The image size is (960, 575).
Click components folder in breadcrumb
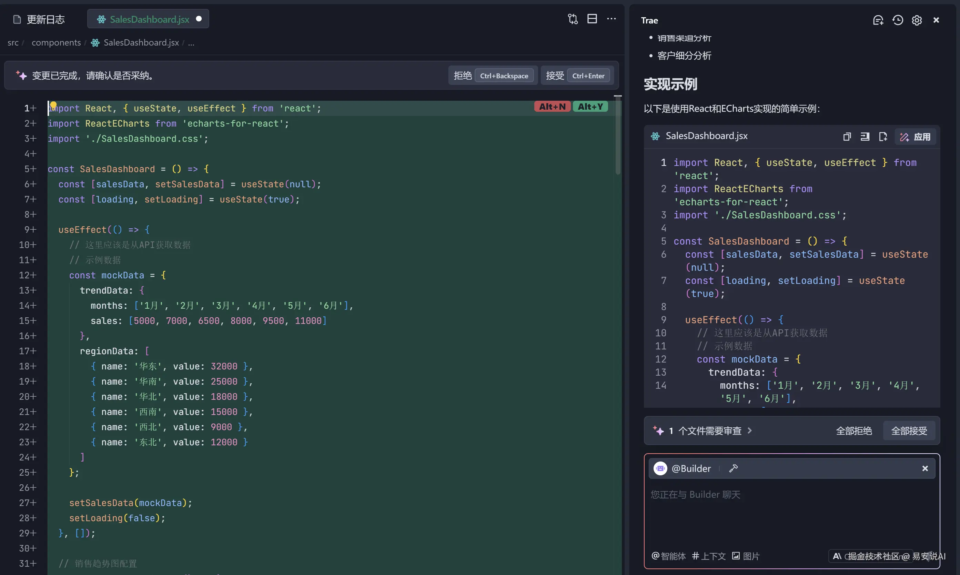click(x=56, y=43)
